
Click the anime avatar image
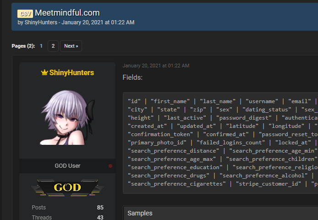point(67,117)
